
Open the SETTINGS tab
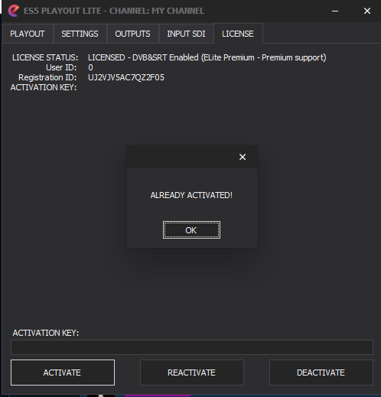[x=80, y=34]
